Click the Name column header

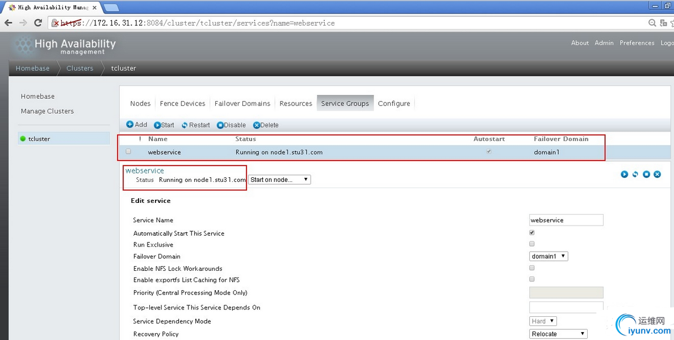click(158, 139)
